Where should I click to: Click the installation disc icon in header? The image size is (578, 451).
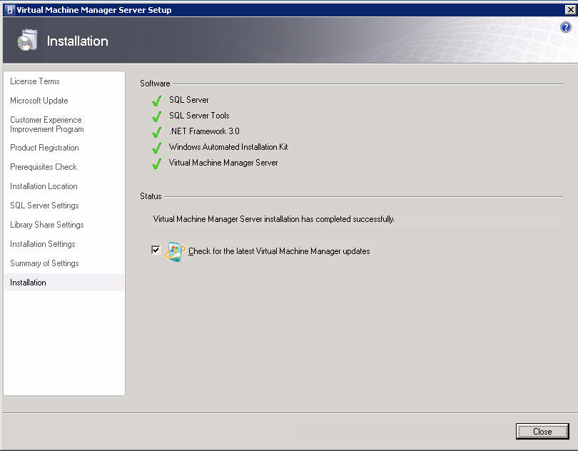[x=28, y=40]
